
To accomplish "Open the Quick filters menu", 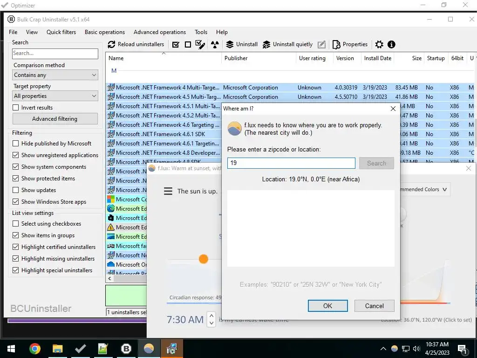I will (x=61, y=32).
